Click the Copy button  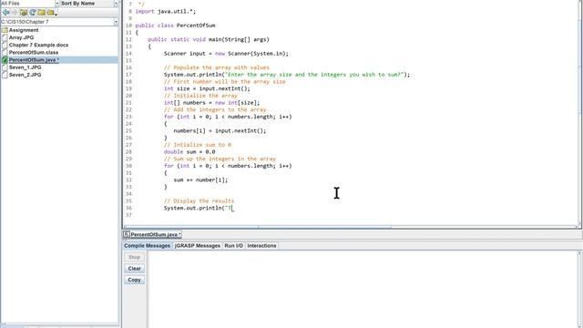[134, 280]
